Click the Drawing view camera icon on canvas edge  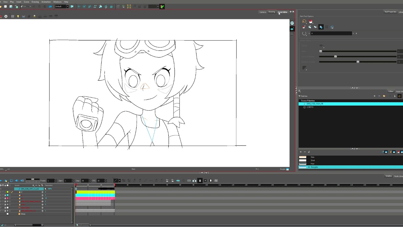292,23
